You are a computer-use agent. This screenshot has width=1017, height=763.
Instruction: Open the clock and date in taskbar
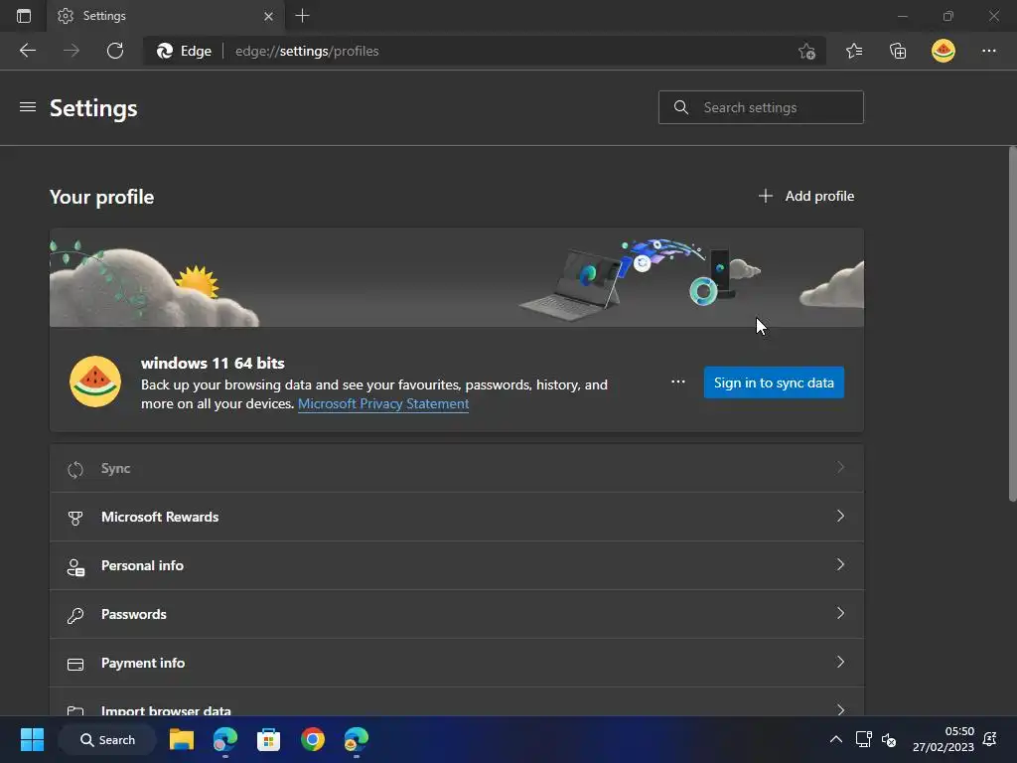(944, 739)
